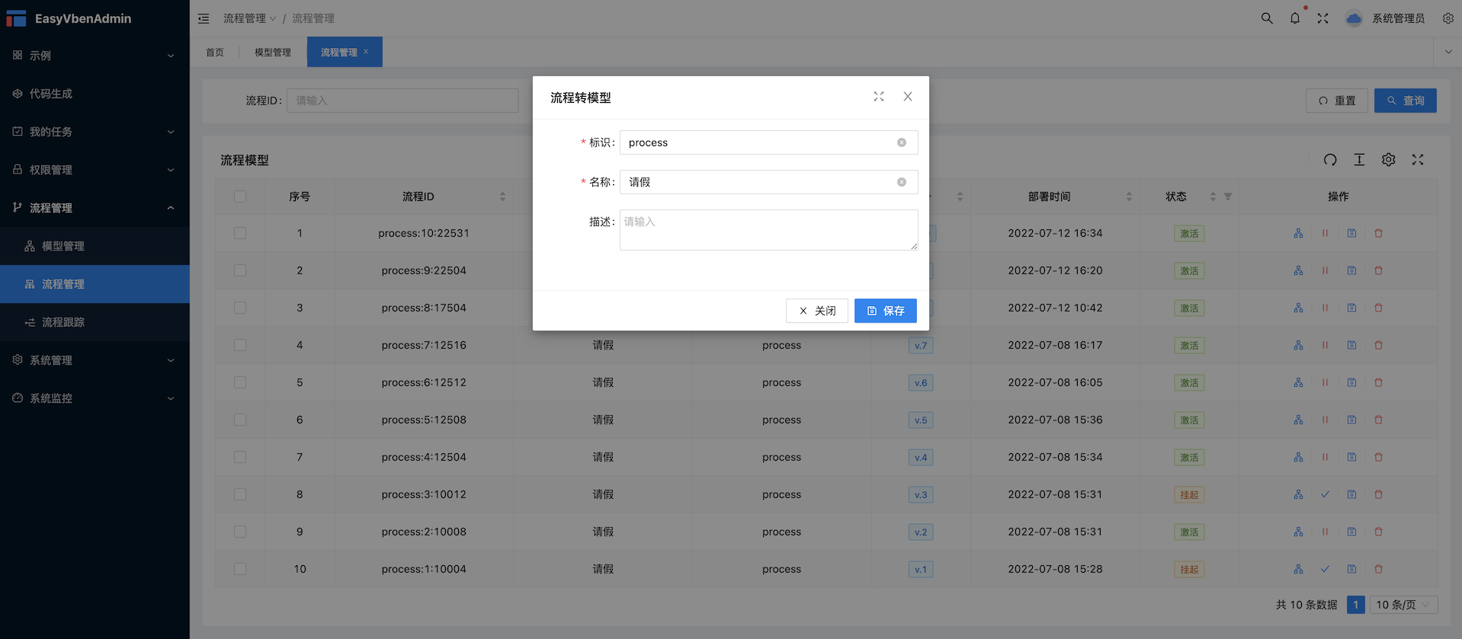Screen dimensions: 1462x639
Task: Open tab bar options chevron at right
Action: (x=1448, y=52)
